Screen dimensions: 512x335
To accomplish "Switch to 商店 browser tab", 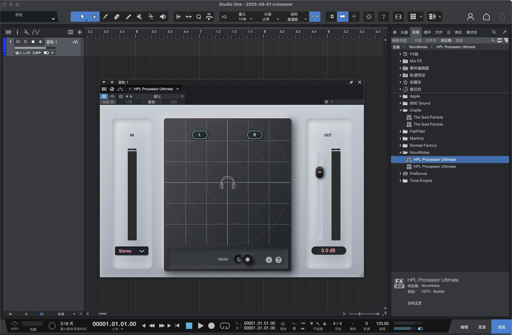I will coord(458,32).
